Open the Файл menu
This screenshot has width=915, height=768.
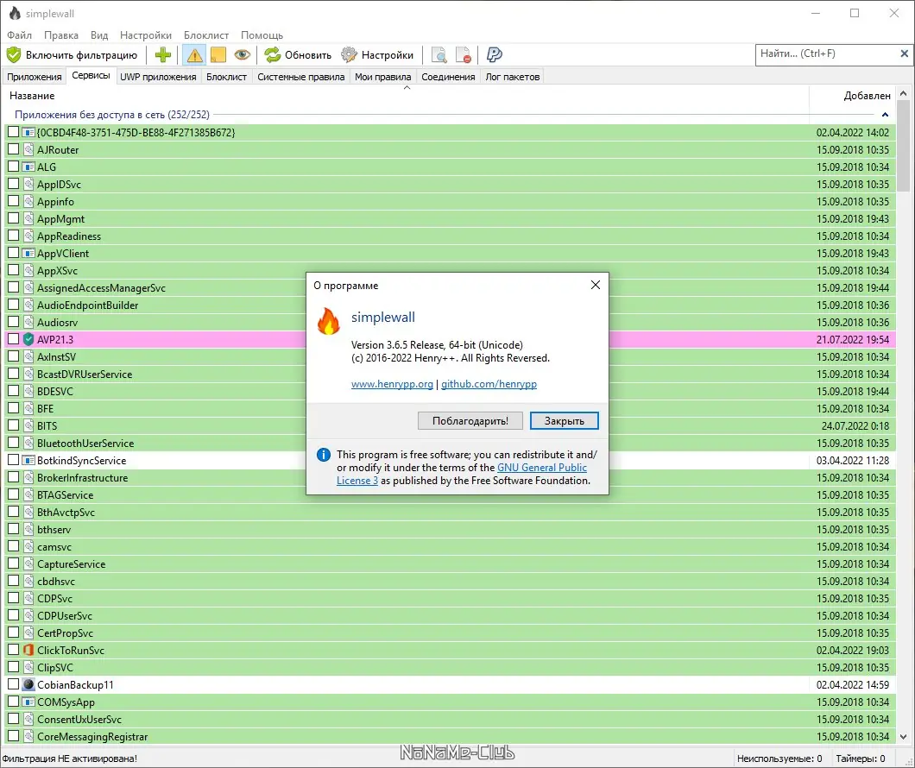coord(19,35)
